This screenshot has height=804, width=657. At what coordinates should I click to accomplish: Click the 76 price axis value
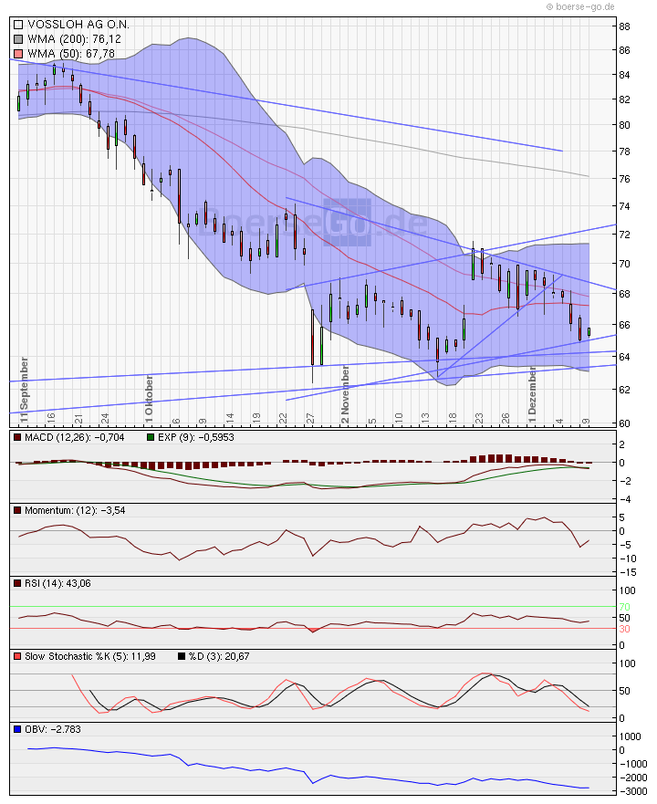[624, 179]
